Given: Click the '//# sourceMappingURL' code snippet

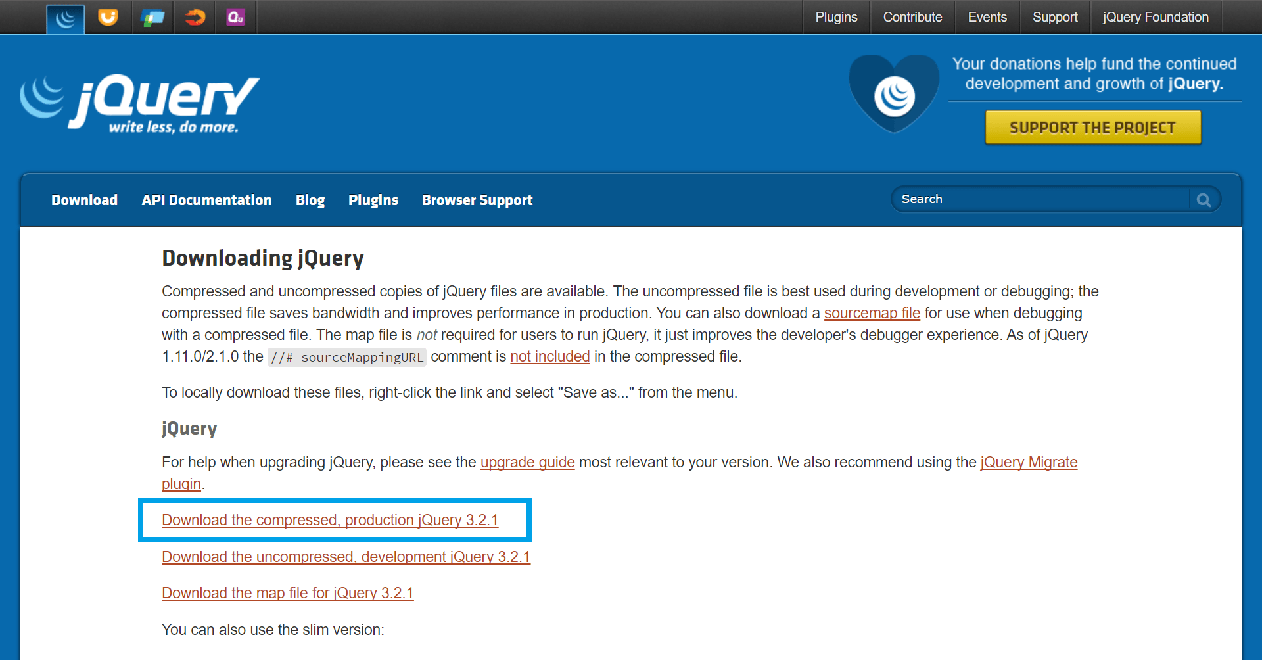Looking at the screenshot, I should [x=347, y=357].
